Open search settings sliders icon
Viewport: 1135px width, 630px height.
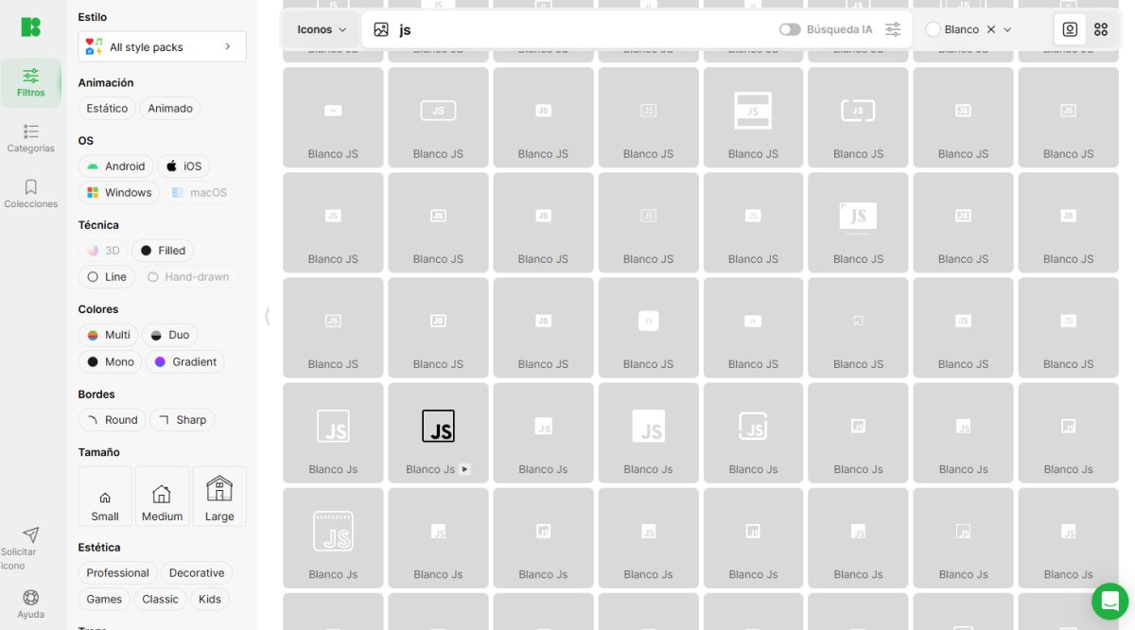pyautogui.click(x=893, y=29)
